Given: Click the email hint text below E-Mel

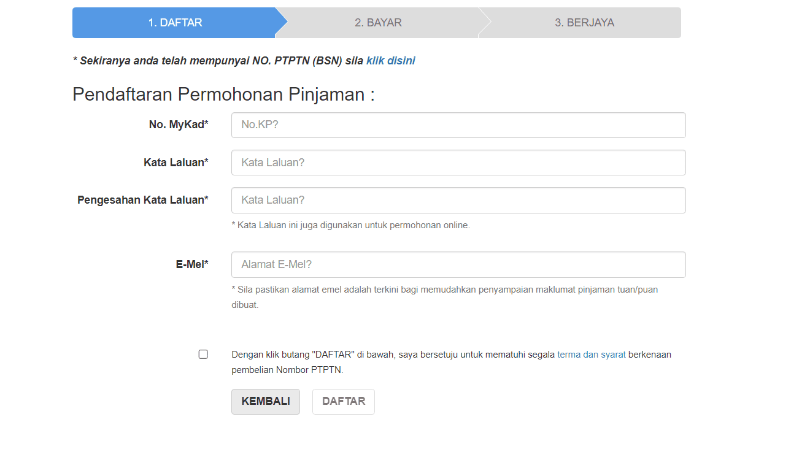Looking at the screenshot, I should (x=445, y=297).
